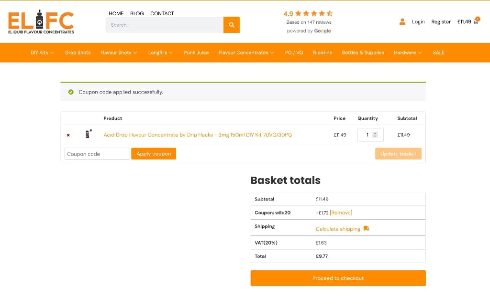Click the Calculate shipping link

click(x=338, y=229)
